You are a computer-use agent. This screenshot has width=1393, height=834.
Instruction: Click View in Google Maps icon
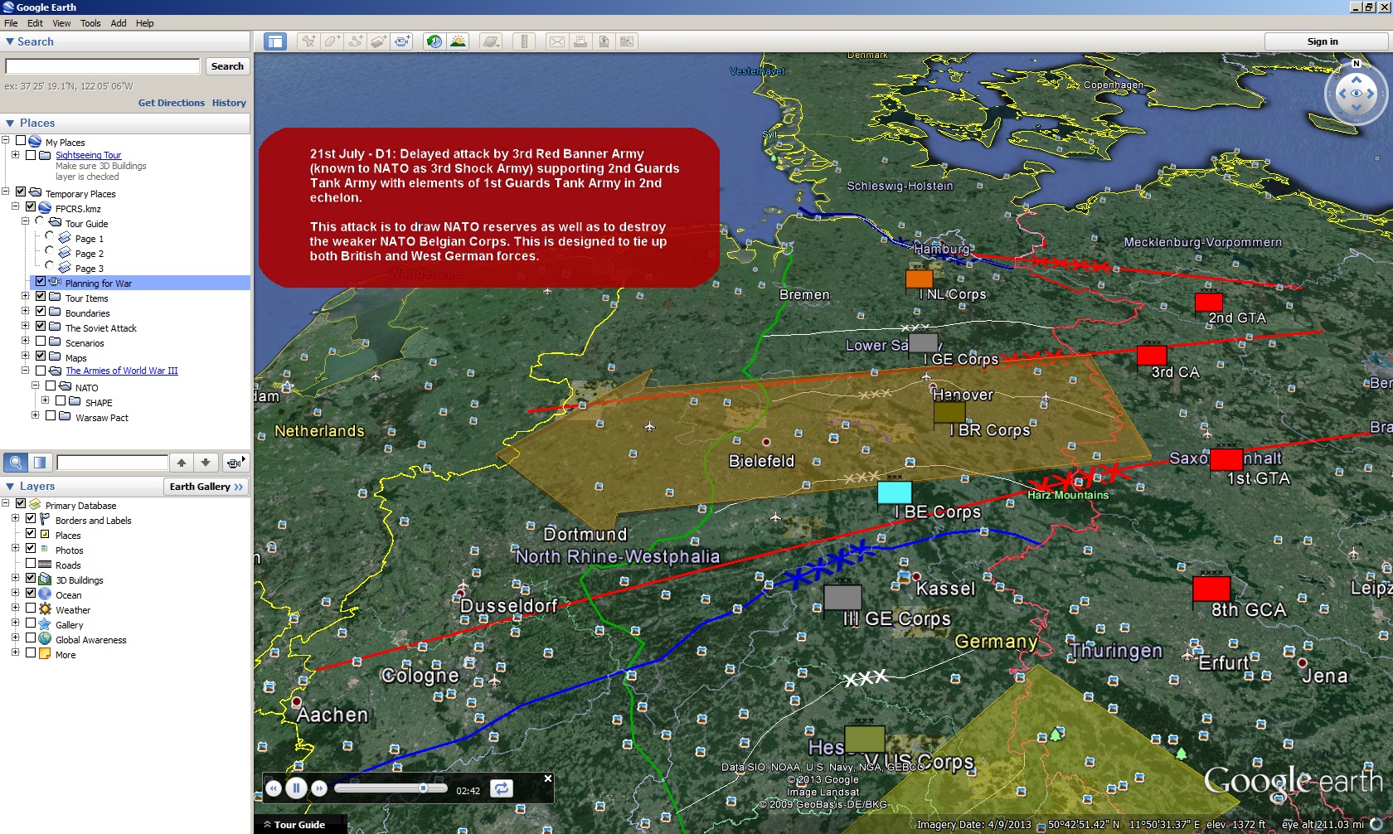[627, 41]
